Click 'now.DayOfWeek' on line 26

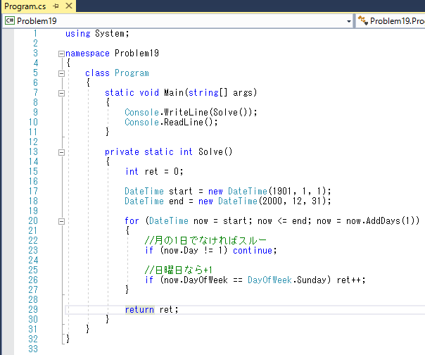point(196,280)
